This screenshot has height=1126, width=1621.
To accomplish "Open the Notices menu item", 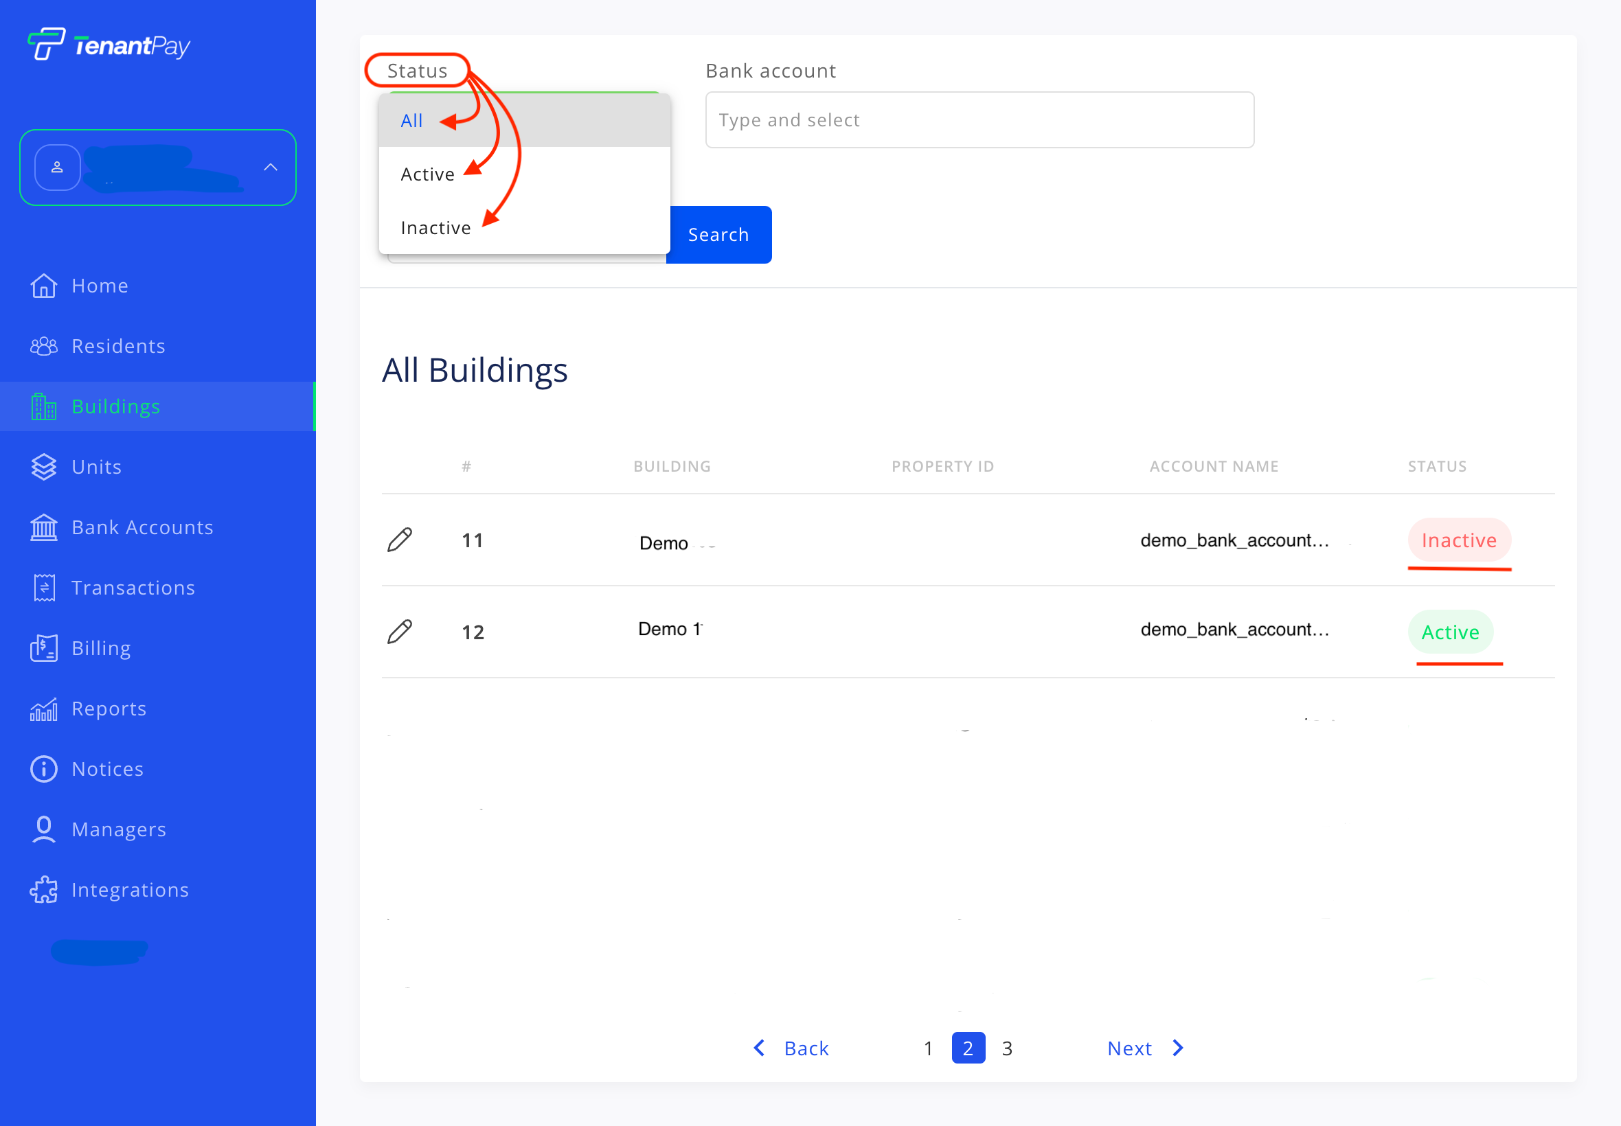I will tap(107, 769).
